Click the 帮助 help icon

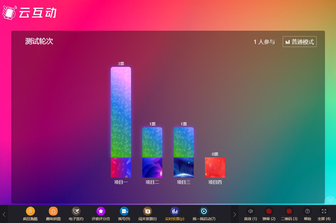pyautogui.click(x=307, y=211)
